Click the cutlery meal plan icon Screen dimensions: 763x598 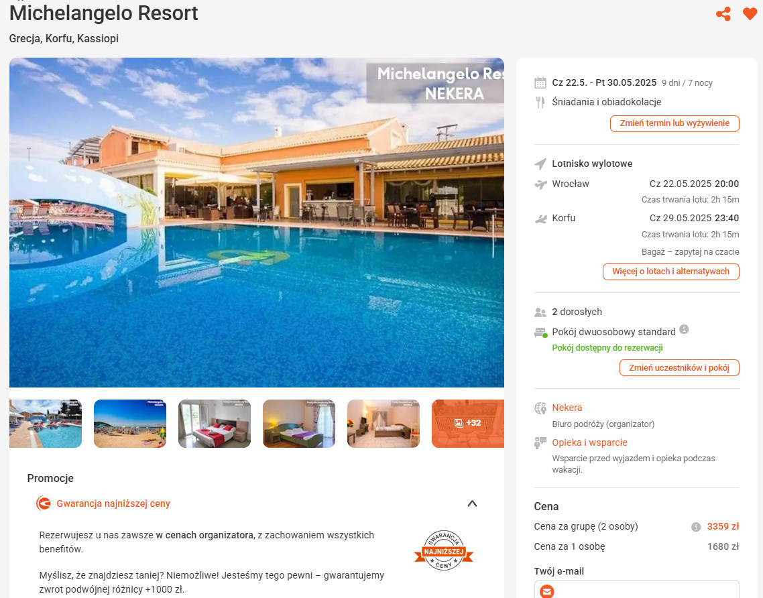540,102
